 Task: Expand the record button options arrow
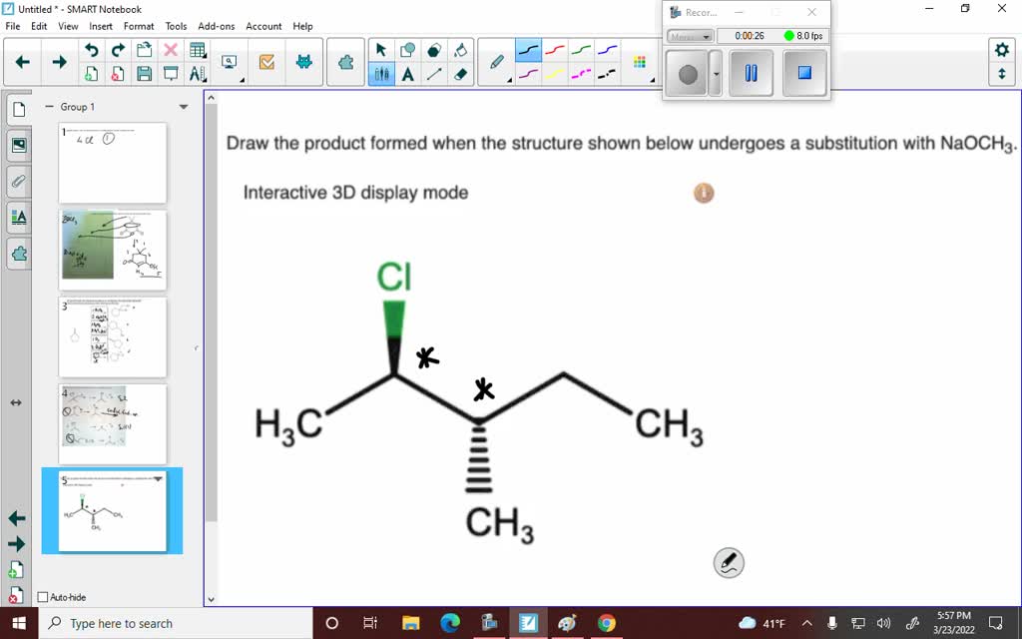[x=715, y=73]
